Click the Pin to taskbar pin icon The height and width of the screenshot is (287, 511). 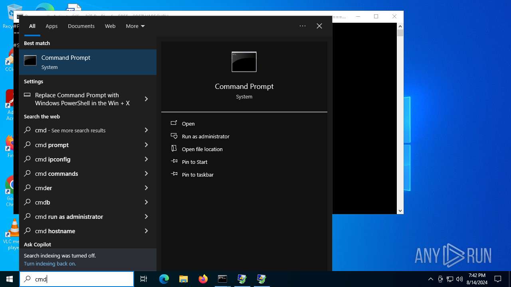point(174,174)
